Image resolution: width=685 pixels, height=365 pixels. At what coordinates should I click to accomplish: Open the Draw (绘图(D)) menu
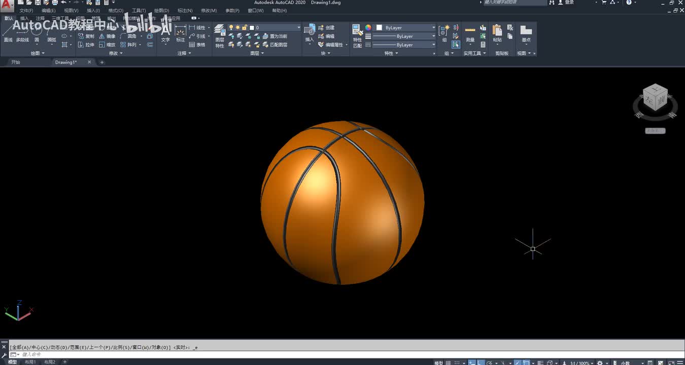click(161, 10)
